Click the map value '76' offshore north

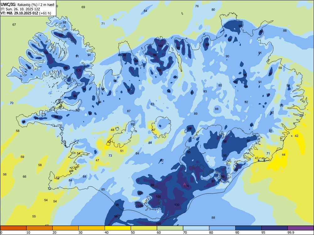pos(197,6)
